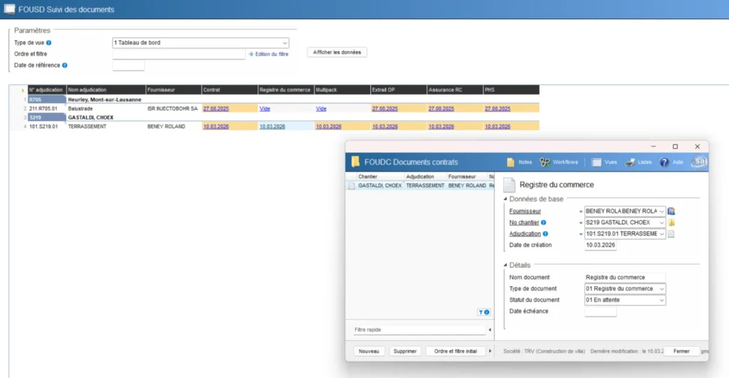Open Aide help in Documents contrats
Screen dimensions: 729x378
coord(671,162)
